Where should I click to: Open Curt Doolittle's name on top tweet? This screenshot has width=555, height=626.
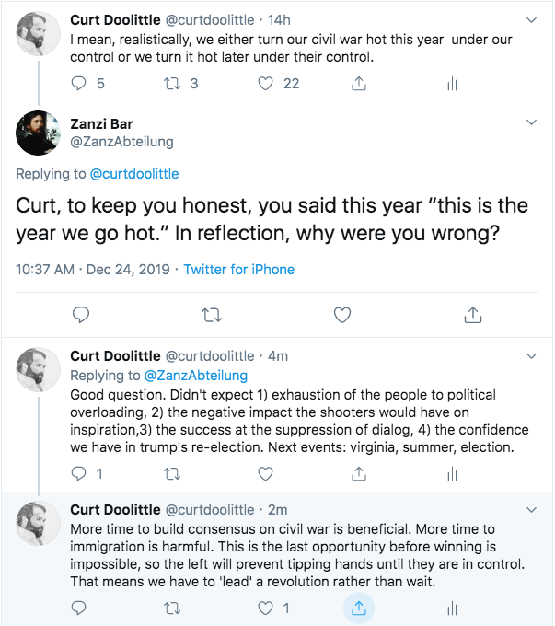[114, 19]
